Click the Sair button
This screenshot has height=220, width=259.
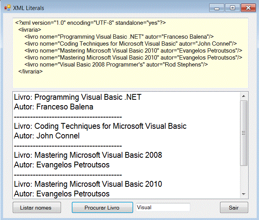(234, 207)
